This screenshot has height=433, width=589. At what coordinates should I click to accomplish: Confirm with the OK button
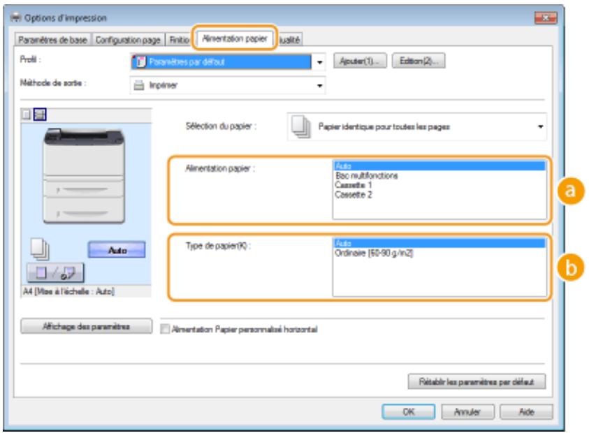pos(408,412)
